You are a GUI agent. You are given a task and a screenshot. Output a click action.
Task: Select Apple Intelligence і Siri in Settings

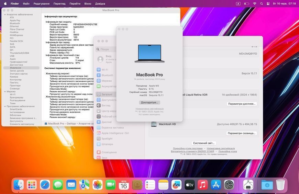click(115, 133)
